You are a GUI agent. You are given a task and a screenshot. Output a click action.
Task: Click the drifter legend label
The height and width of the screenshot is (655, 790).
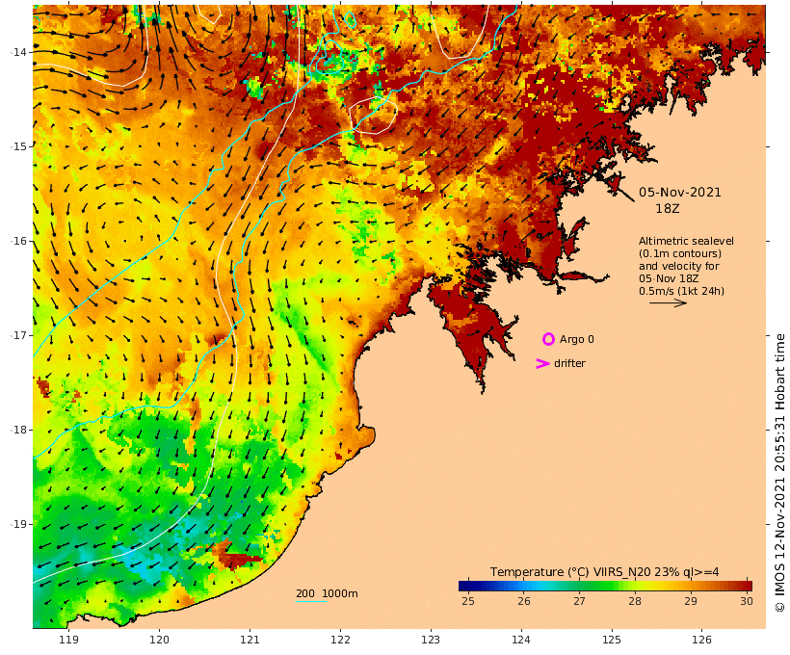pyautogui.click(x=569, y=363)
